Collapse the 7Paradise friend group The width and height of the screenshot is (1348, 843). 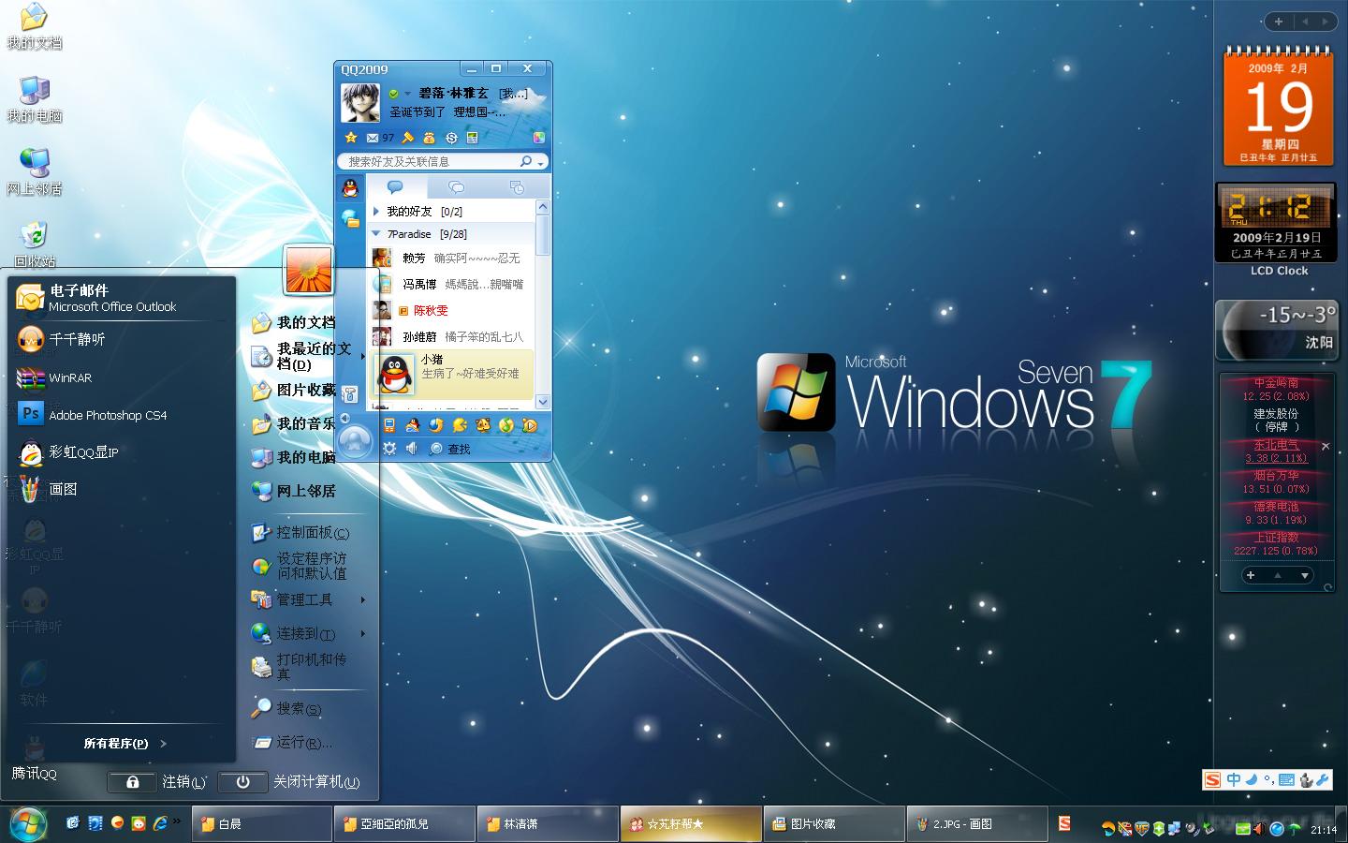point(376,234)
